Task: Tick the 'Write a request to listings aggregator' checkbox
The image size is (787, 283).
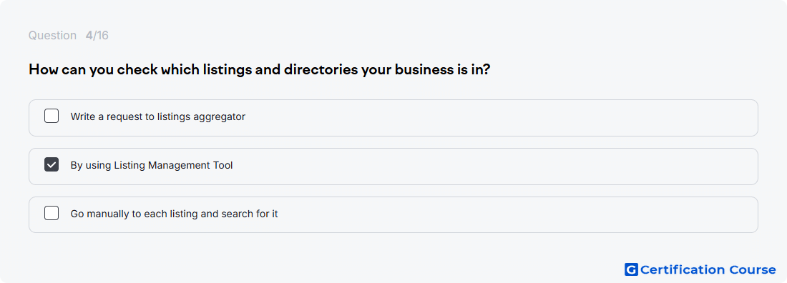Action: pos(52,116)
